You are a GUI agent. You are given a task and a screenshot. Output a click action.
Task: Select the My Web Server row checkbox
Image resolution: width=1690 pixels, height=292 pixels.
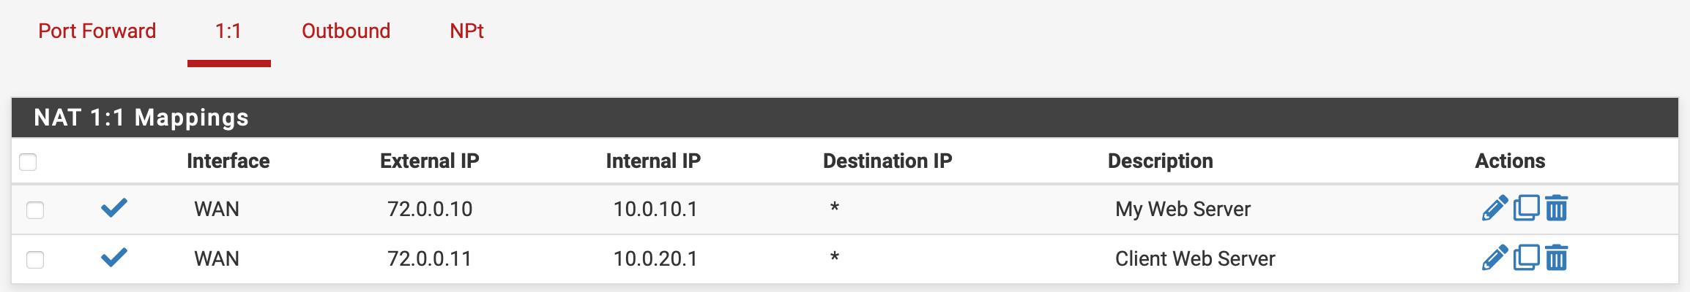click(35, 210)
